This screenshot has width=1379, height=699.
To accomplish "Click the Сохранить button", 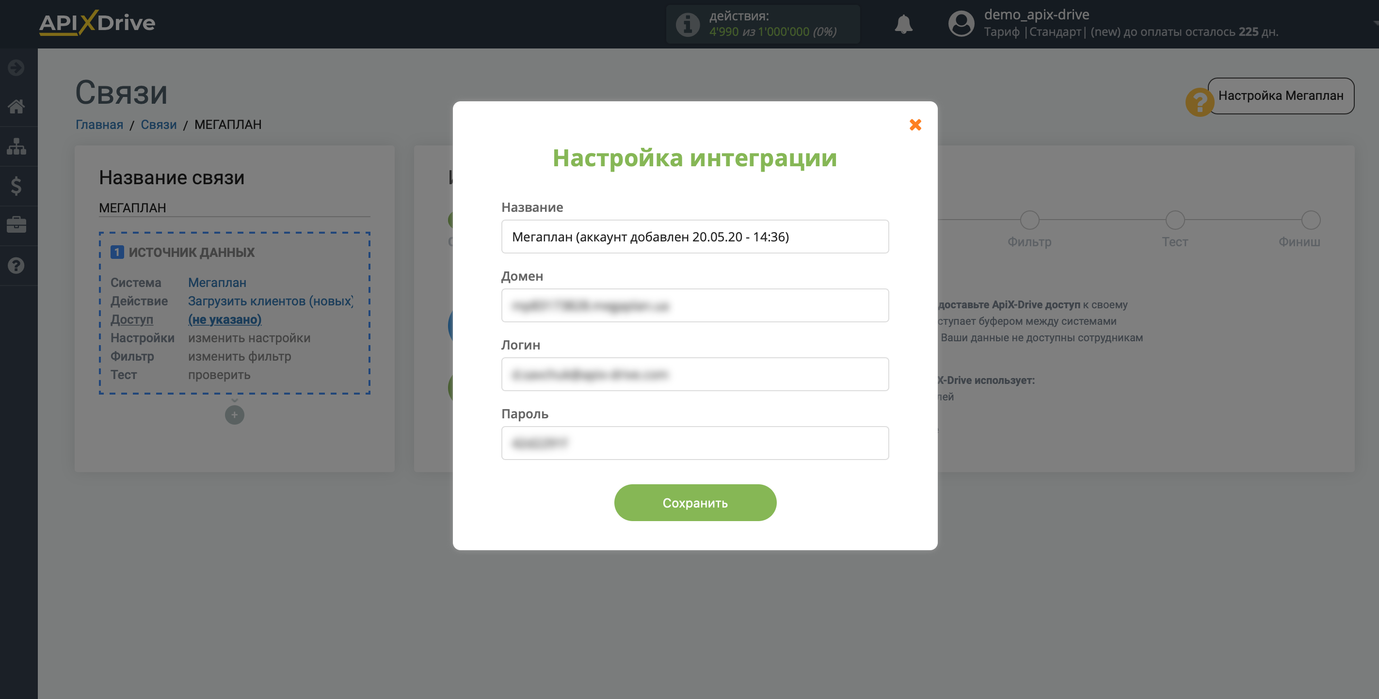I will click(x=695, y=502).
